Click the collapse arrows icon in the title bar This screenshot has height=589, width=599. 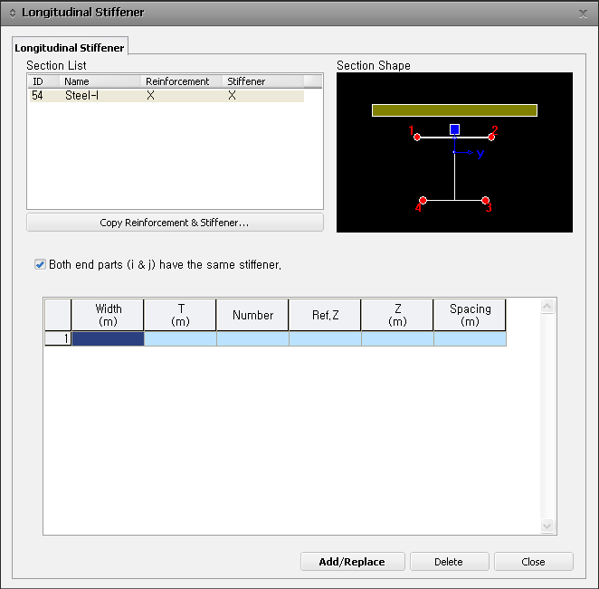13,13
